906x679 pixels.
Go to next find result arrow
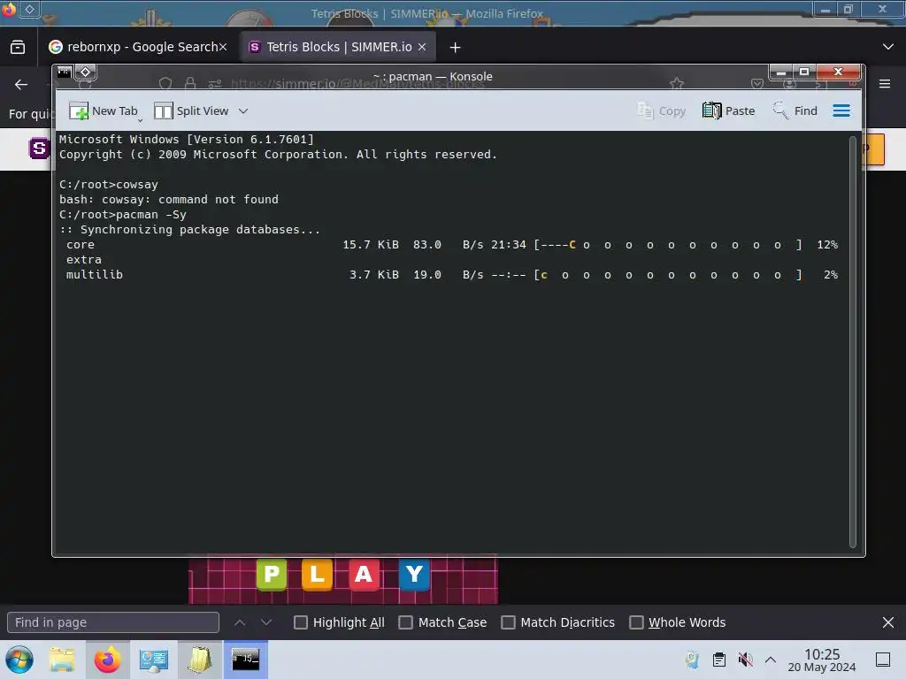[x=266, y=622]
